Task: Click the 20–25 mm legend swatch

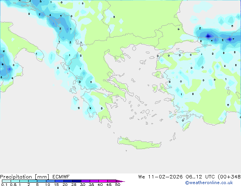Action: coord(68,181)
